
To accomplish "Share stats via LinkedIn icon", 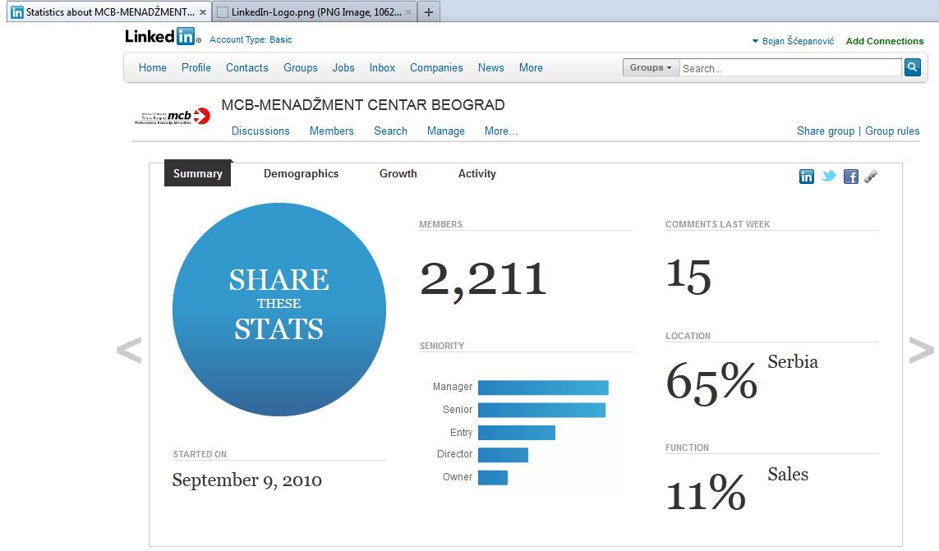I will [x=806, y=176].
